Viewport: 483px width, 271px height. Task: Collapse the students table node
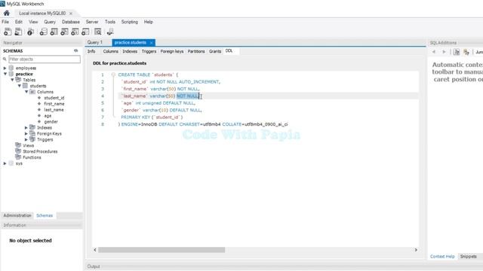pyautogui.click(x=20, y=86)
